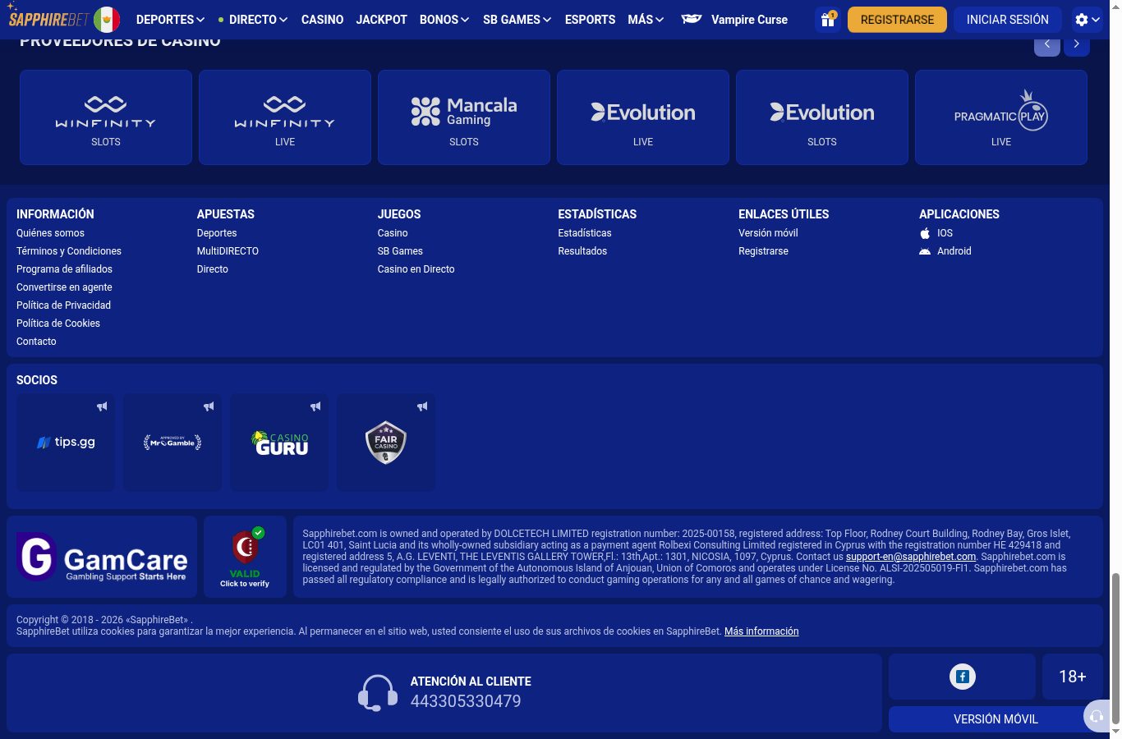Click the GamCare support logo
The width and height of the screenshot is (1122, 739).
pos(102,557)
